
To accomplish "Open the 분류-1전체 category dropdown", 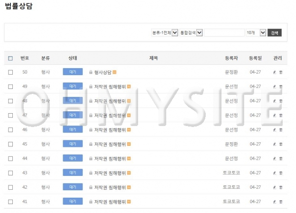I will [164, 33].
